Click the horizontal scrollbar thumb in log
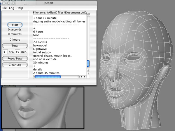The width and height of the screenshot is (175, 131). [48, 77]
